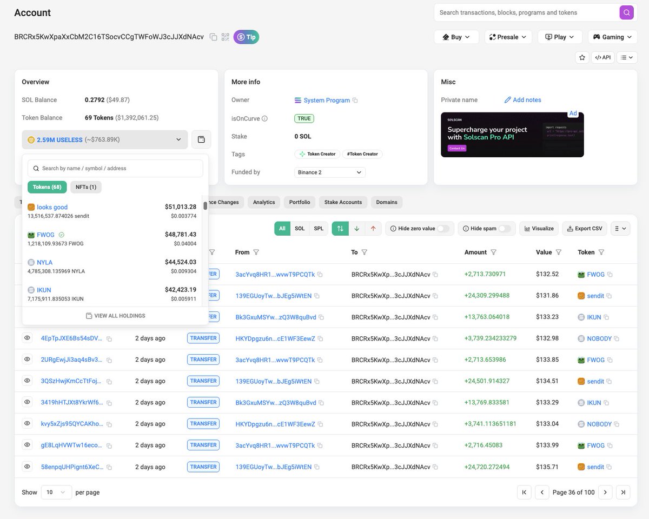
Task: Open the looks good token link
Action: tap(52, 207)
